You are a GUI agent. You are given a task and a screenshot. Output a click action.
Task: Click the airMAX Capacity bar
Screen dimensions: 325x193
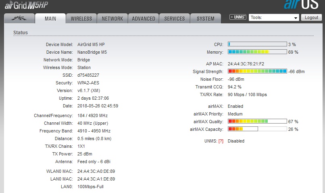257,129
